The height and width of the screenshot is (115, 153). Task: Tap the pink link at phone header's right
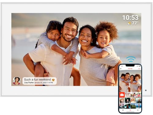(x=139, y=69)
